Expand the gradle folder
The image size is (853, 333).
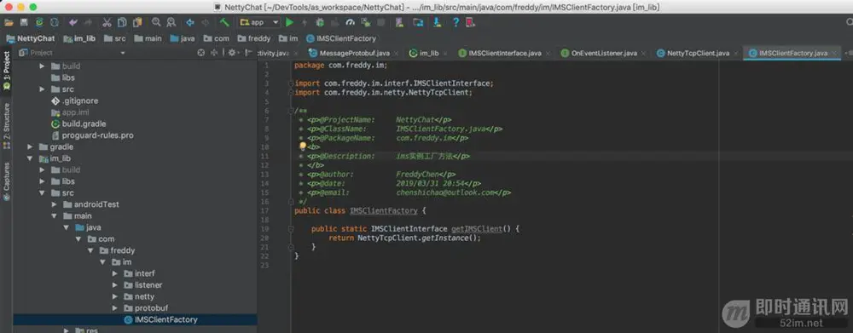[30, 146]
